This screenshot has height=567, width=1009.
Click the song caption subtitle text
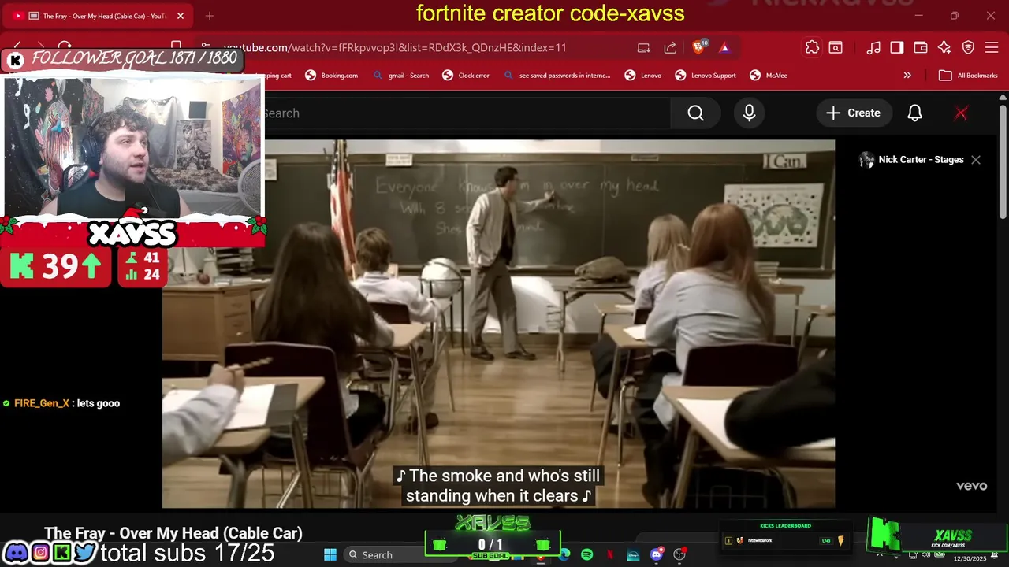[497, 486]
